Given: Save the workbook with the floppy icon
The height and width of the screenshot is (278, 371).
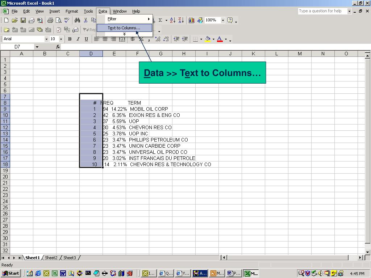Looking at the screenshot, I should (23, 20).
